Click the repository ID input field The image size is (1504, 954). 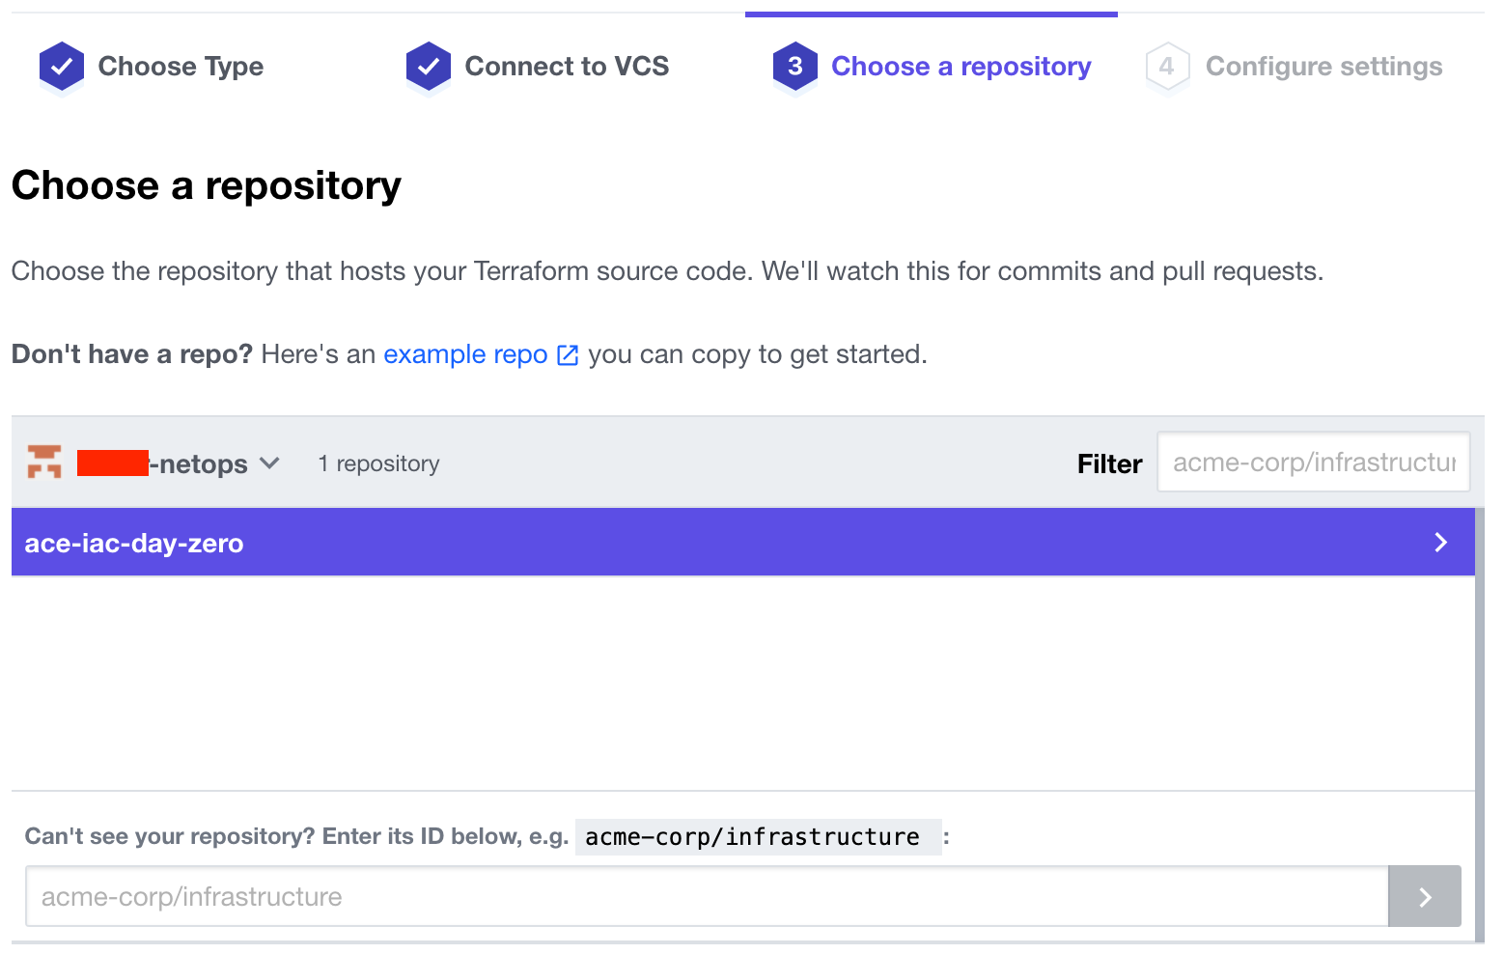[x=707, y=897]
